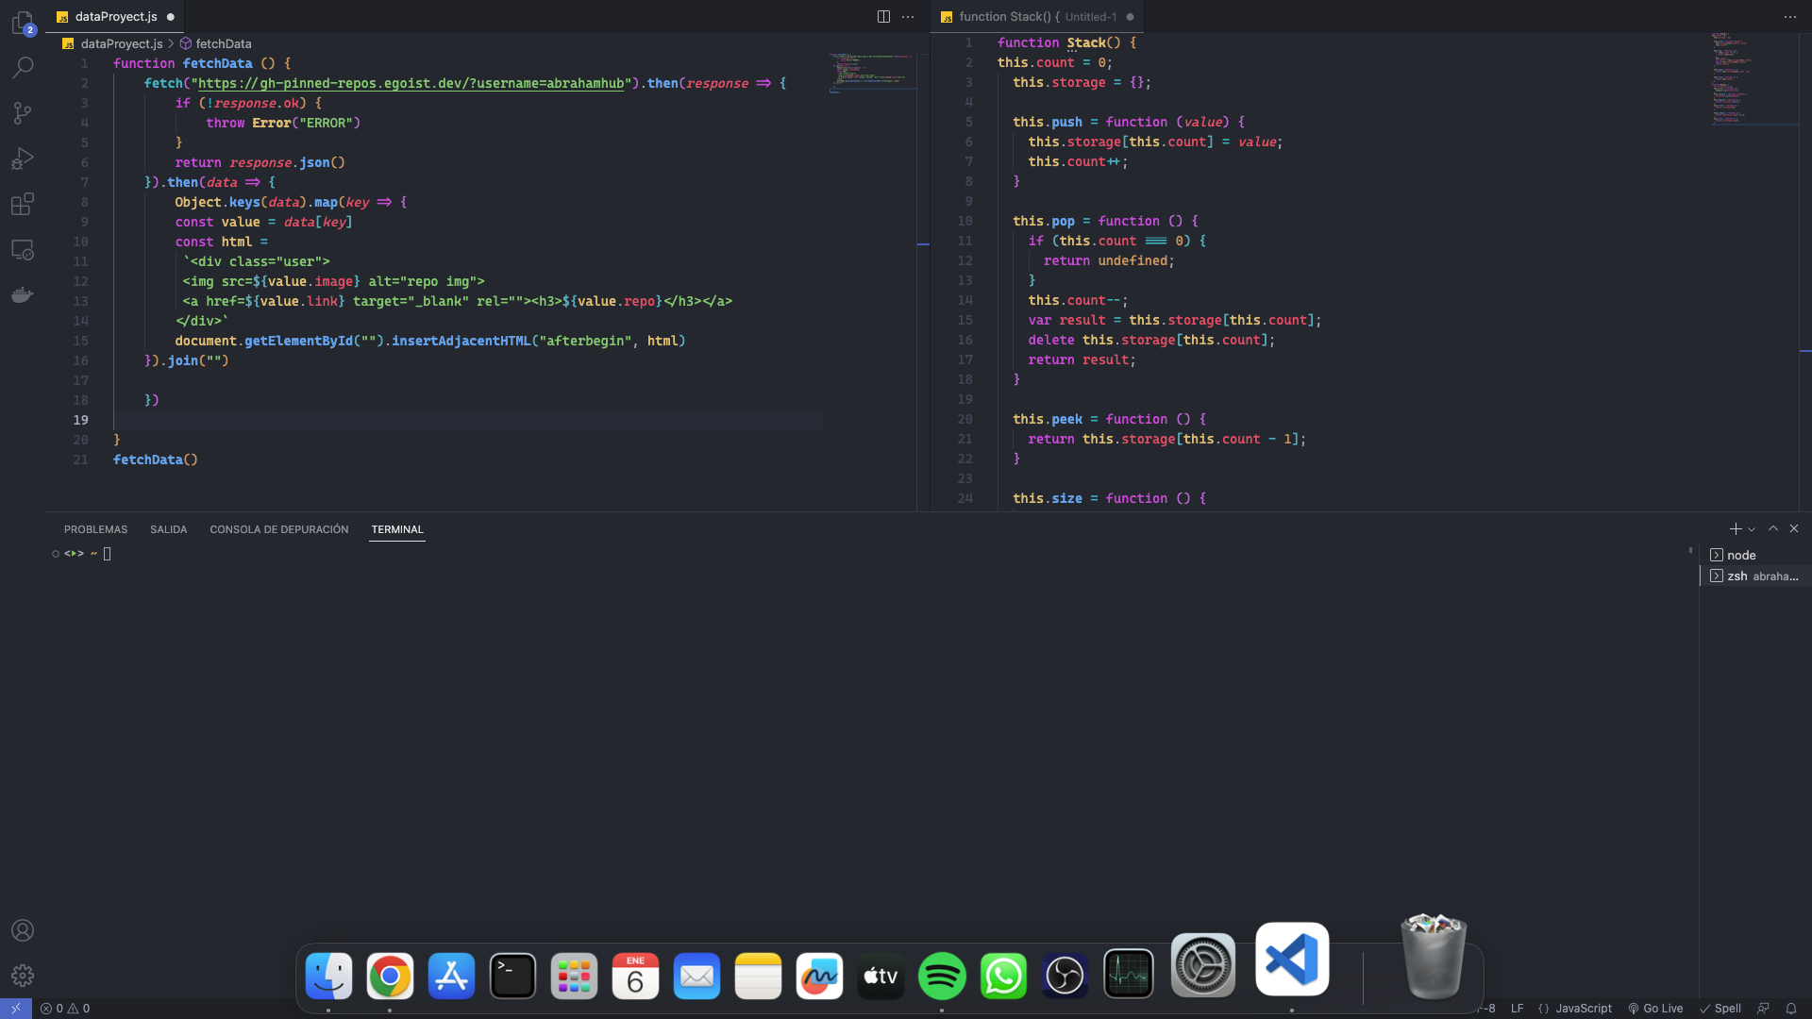Click the Go Live status bar button
The image size is (1812, 1019).
1655,1009
